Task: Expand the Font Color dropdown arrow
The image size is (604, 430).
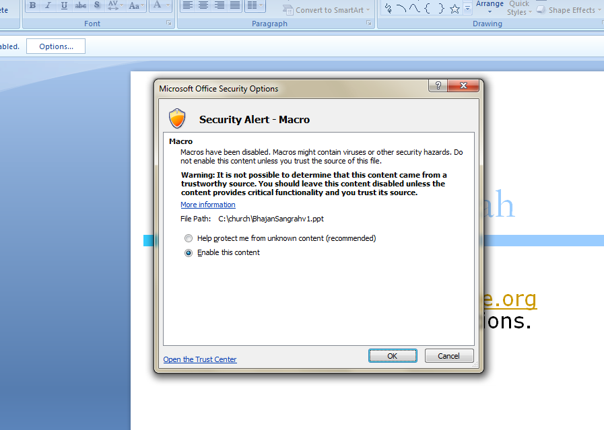Action: (168, 5)
